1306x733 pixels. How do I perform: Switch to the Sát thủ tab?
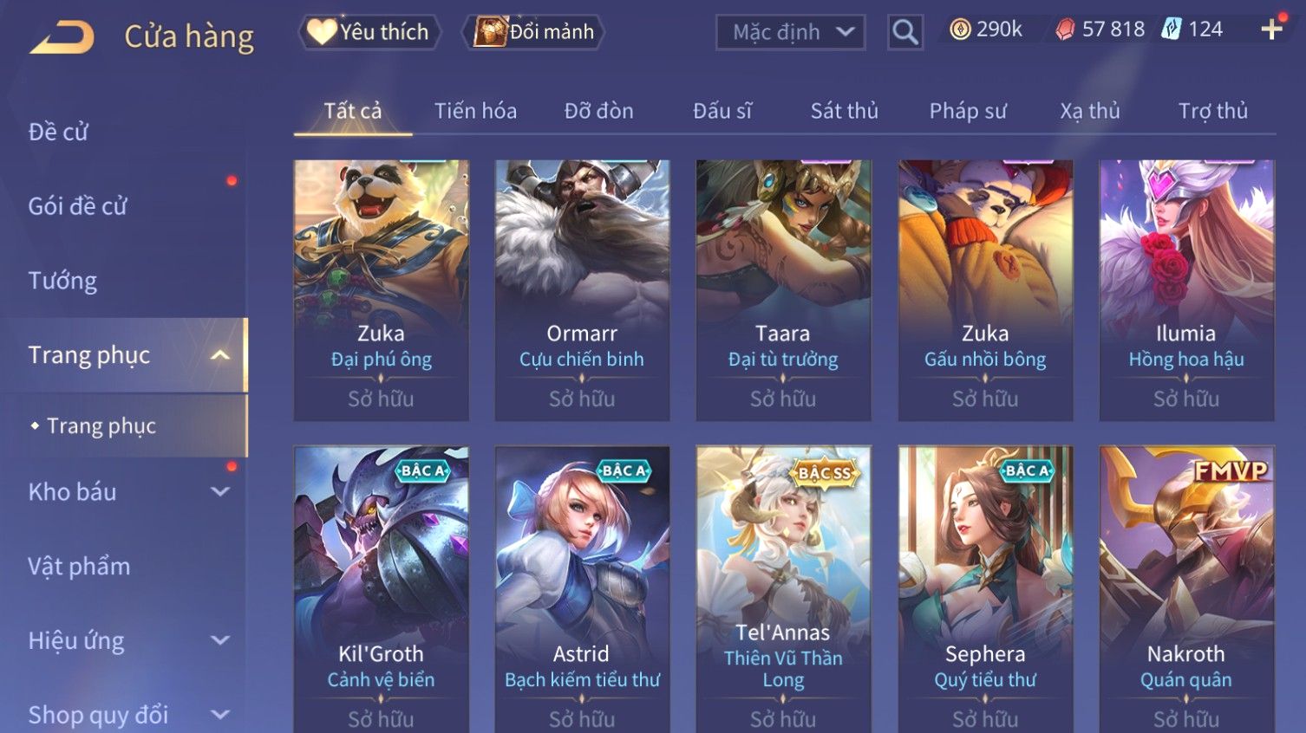pyautogui.click(x=845, y=111)
